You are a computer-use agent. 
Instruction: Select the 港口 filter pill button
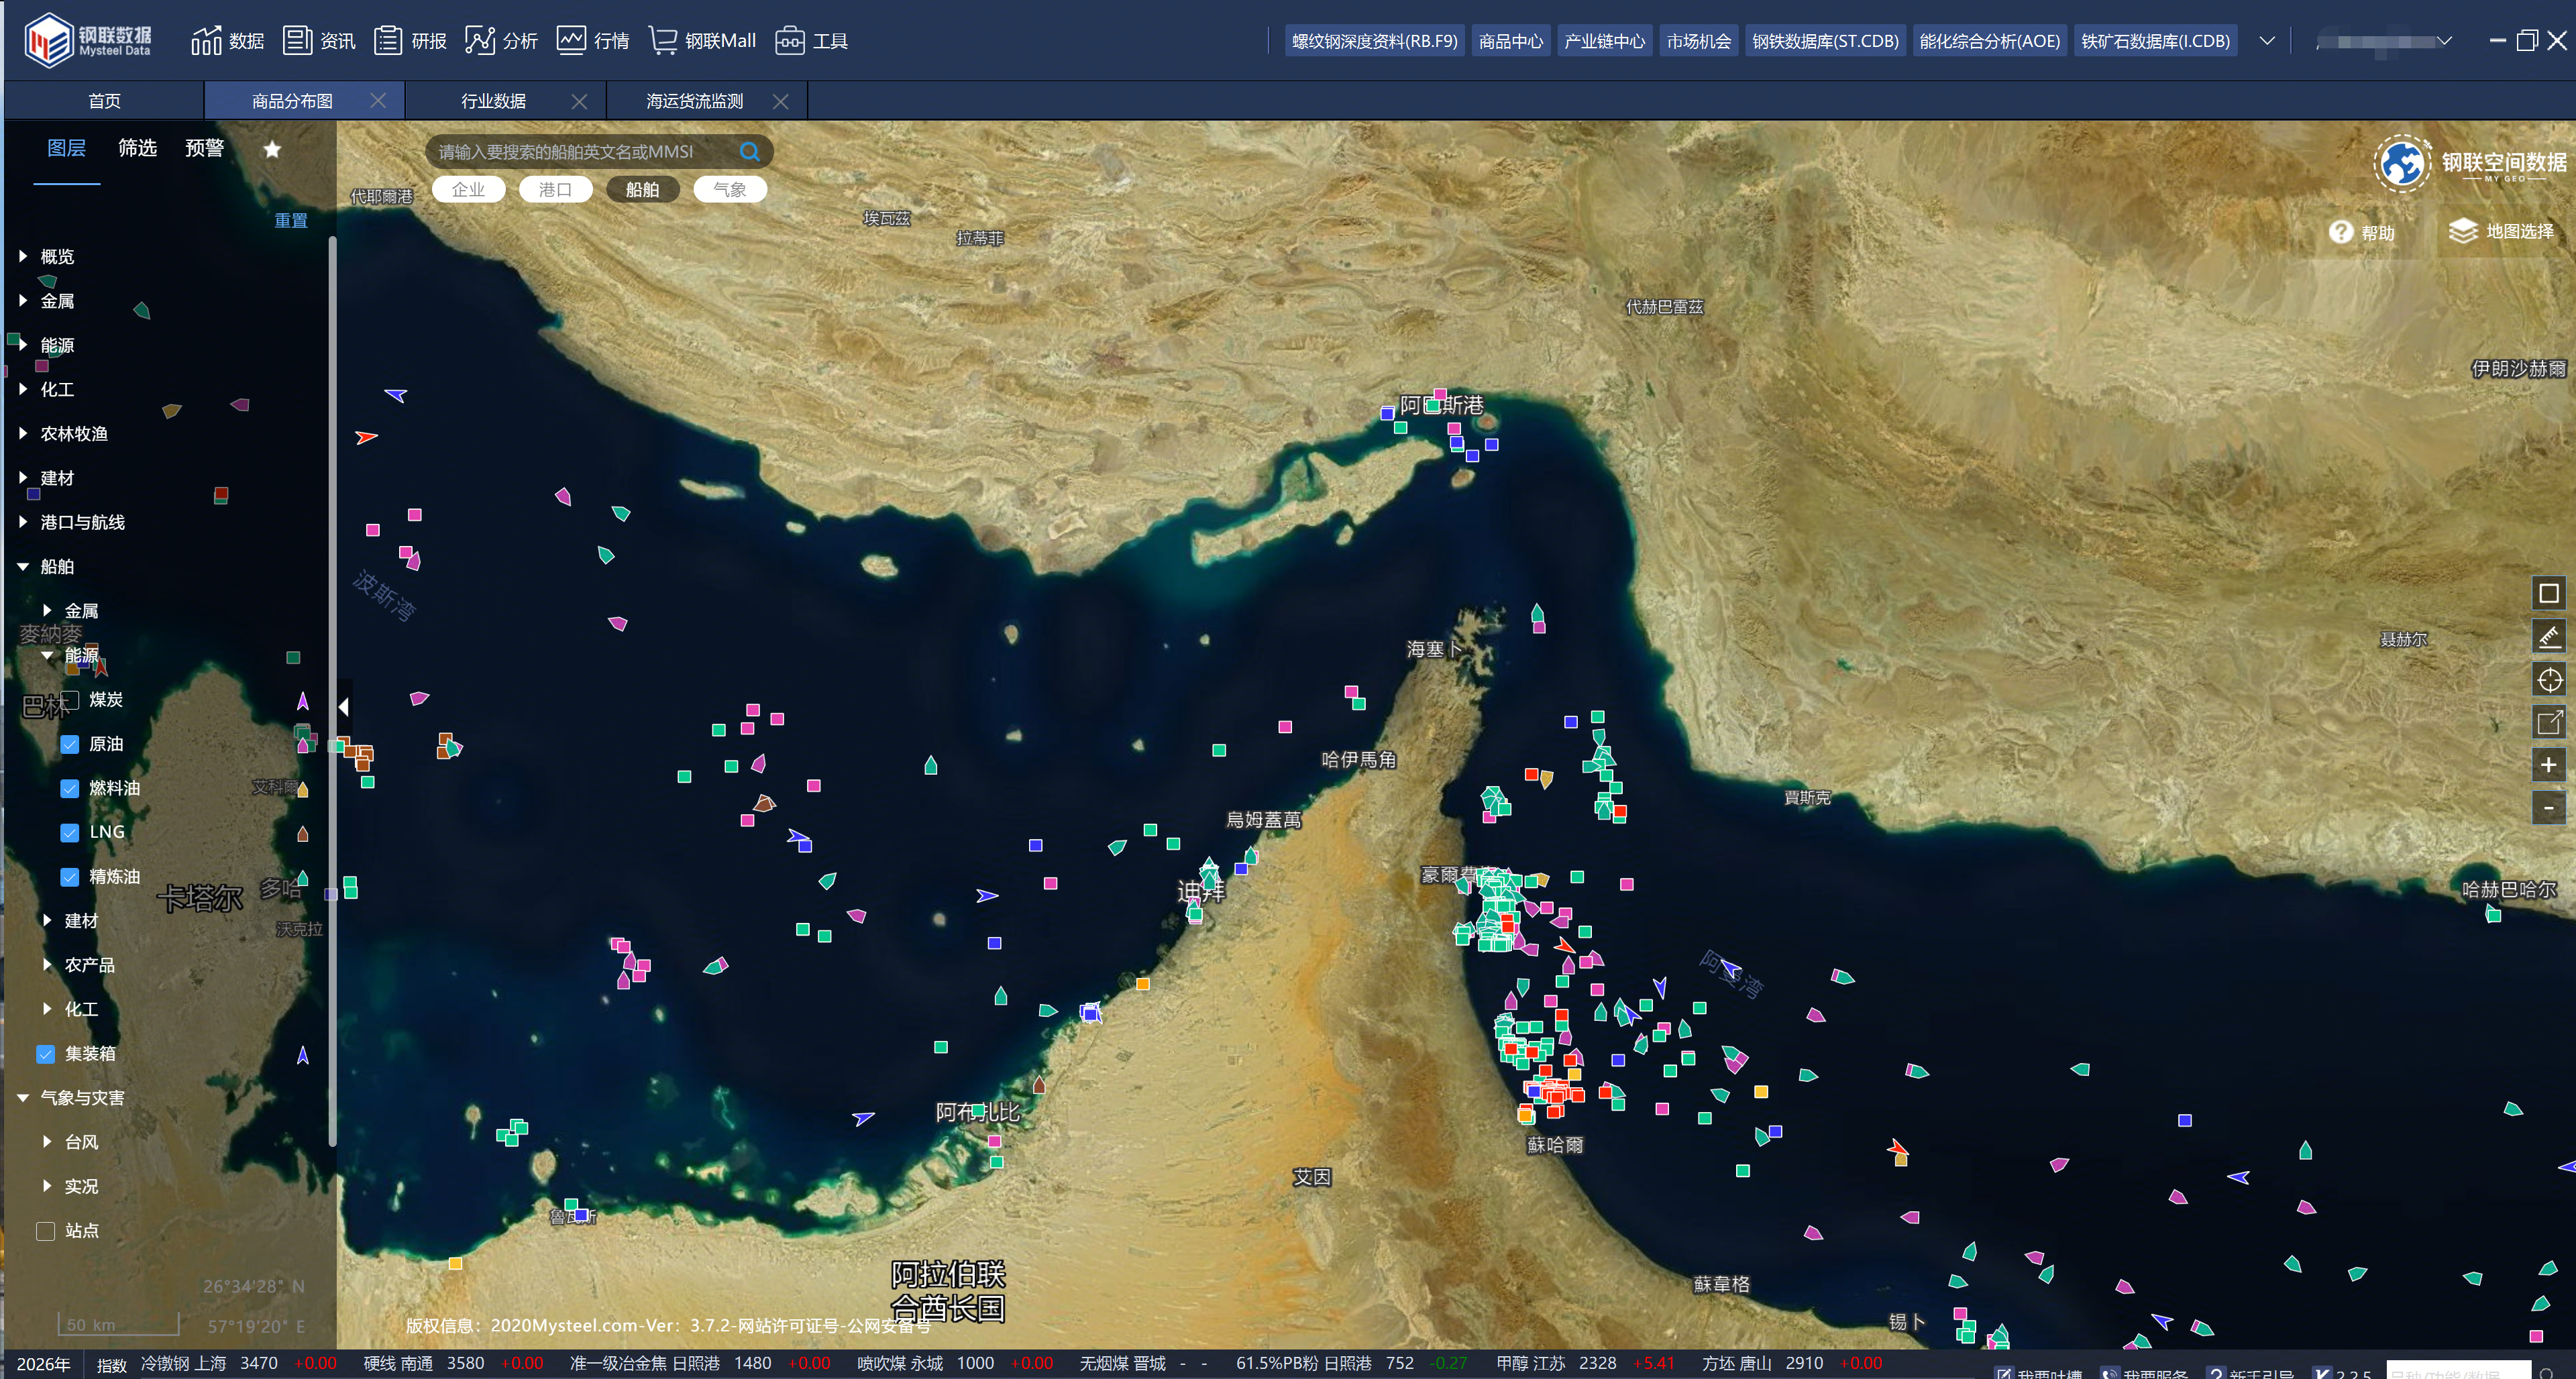tap(555, 189)
